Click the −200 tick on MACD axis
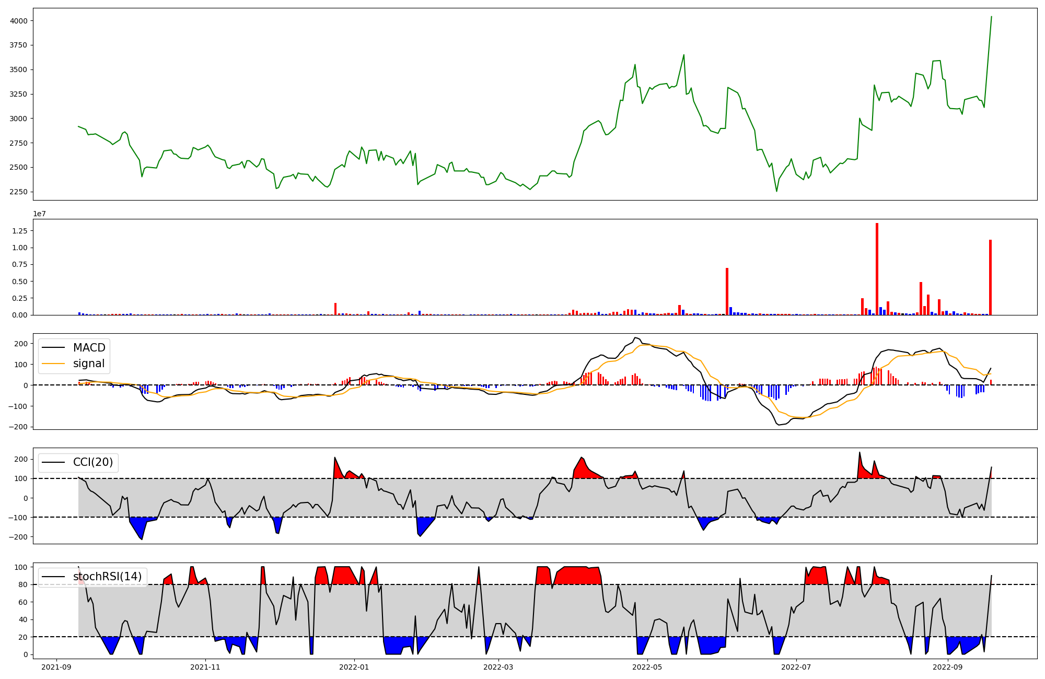Screen dimensions: 1045x679 click(17, 427)
